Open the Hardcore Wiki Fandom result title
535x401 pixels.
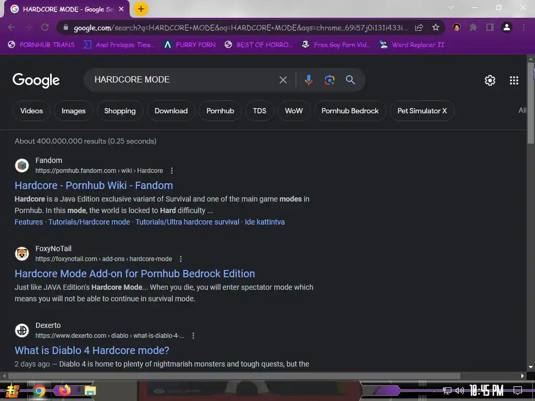coord(94,185)
